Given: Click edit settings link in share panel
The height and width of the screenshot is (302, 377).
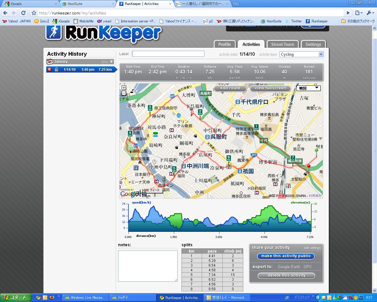Looking at the screenshot, I should tap(312, 248).
